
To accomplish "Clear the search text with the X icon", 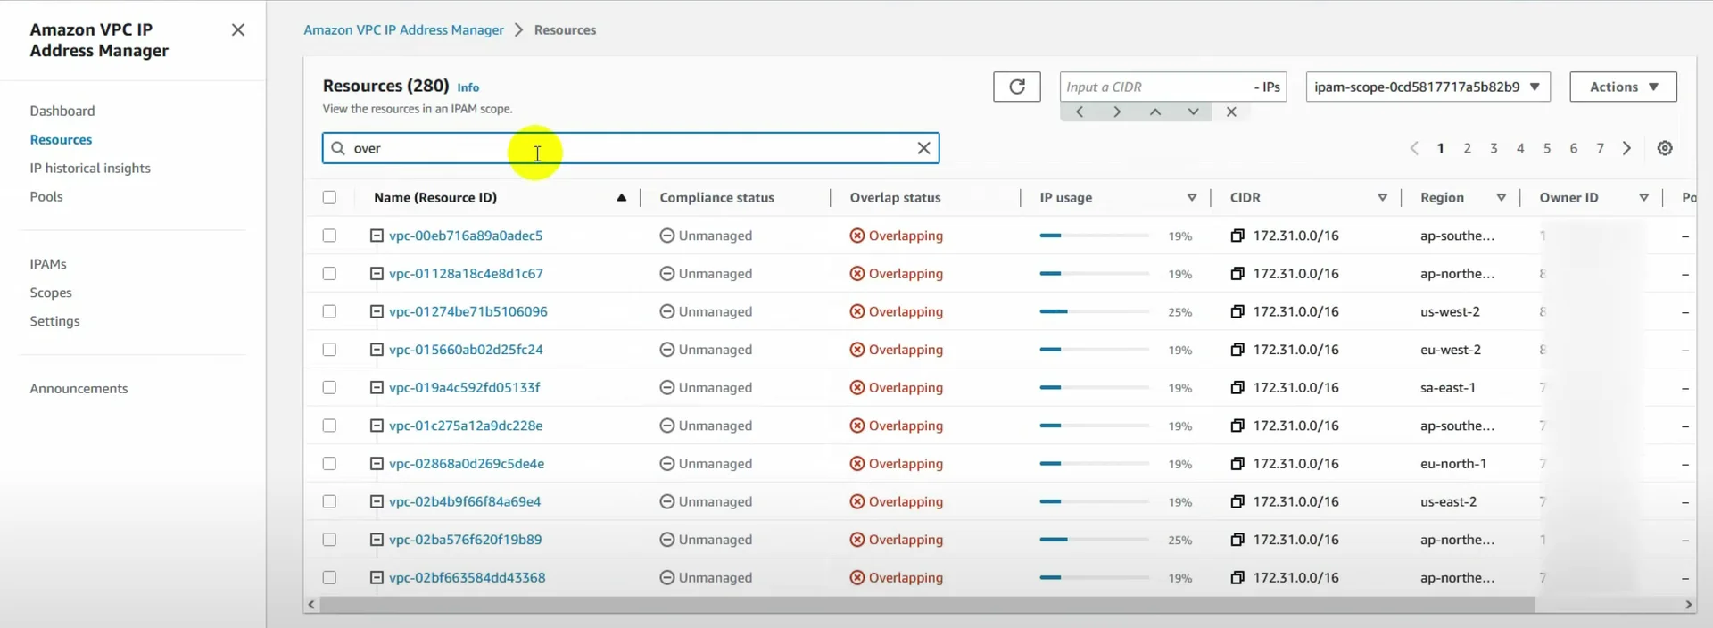I will coord(923,148).
